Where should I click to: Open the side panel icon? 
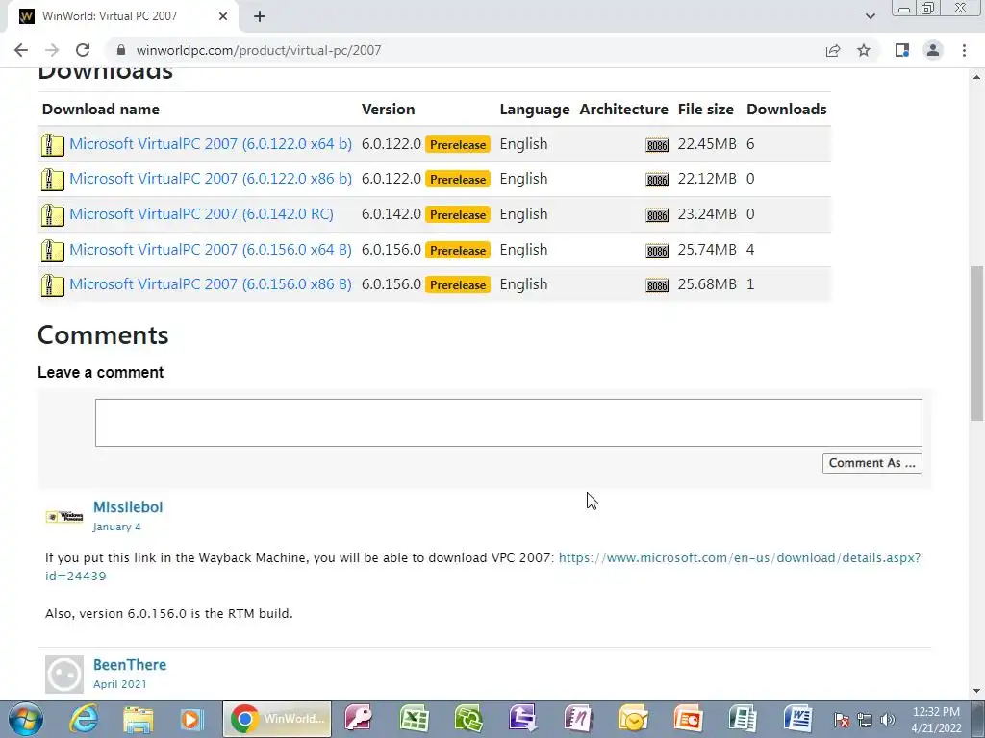point(902,50)
